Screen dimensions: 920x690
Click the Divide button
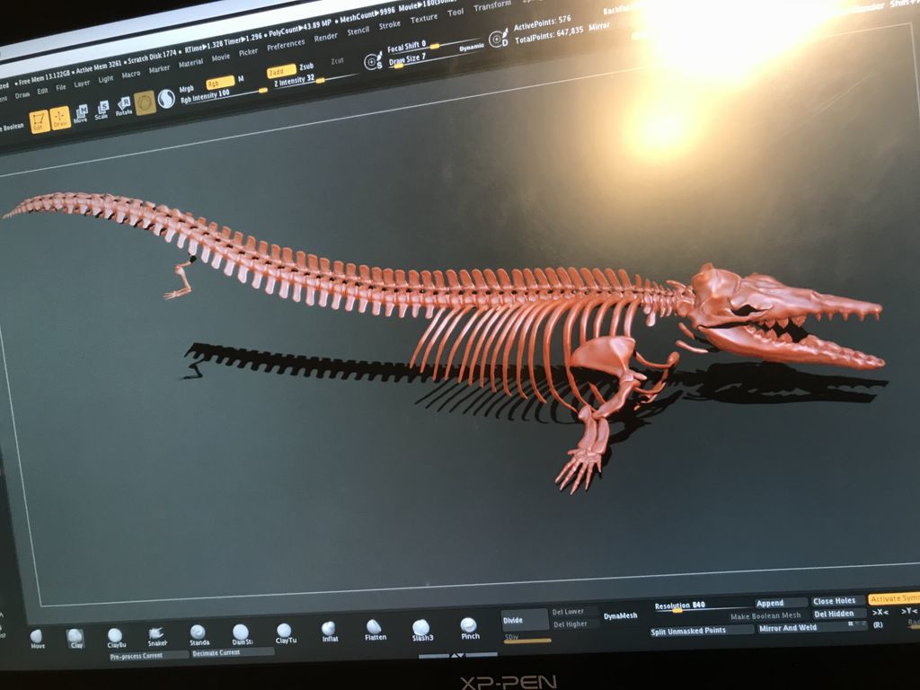524,620
